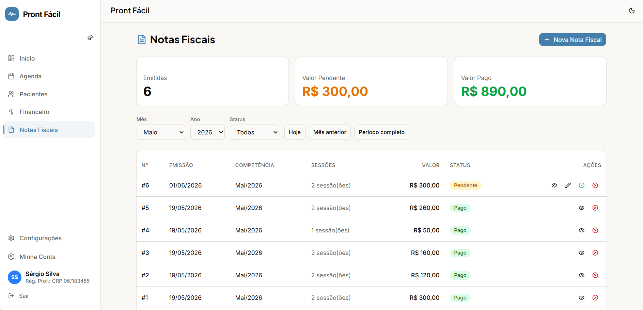View invoice #4 with the eye icon

(x=582, y=230)
